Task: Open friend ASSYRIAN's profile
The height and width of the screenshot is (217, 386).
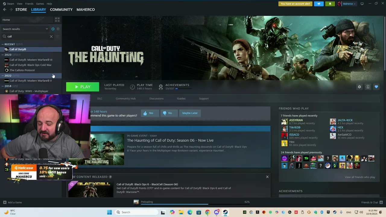Action: pyautogui.click(x=296, y=120)
